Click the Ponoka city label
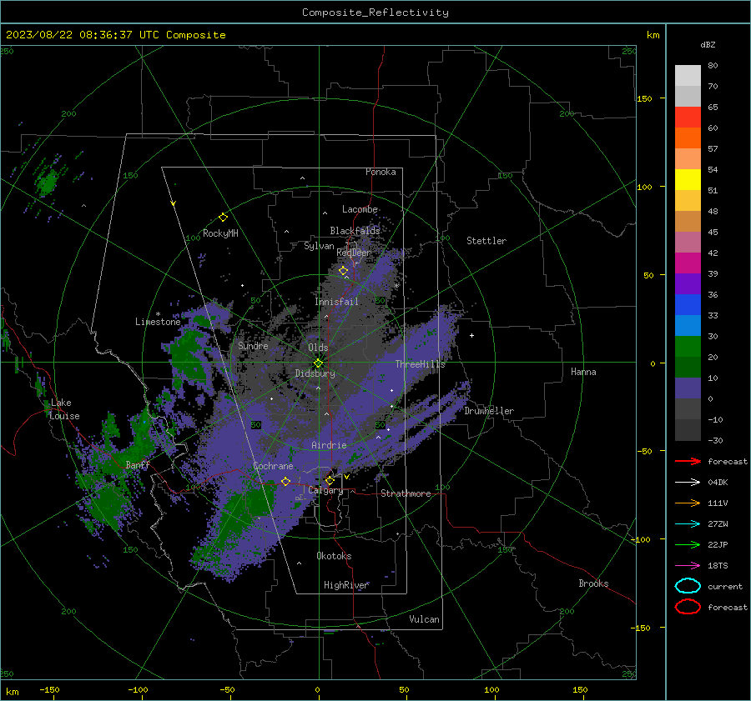The image size is (751, 701). (381, 172)
